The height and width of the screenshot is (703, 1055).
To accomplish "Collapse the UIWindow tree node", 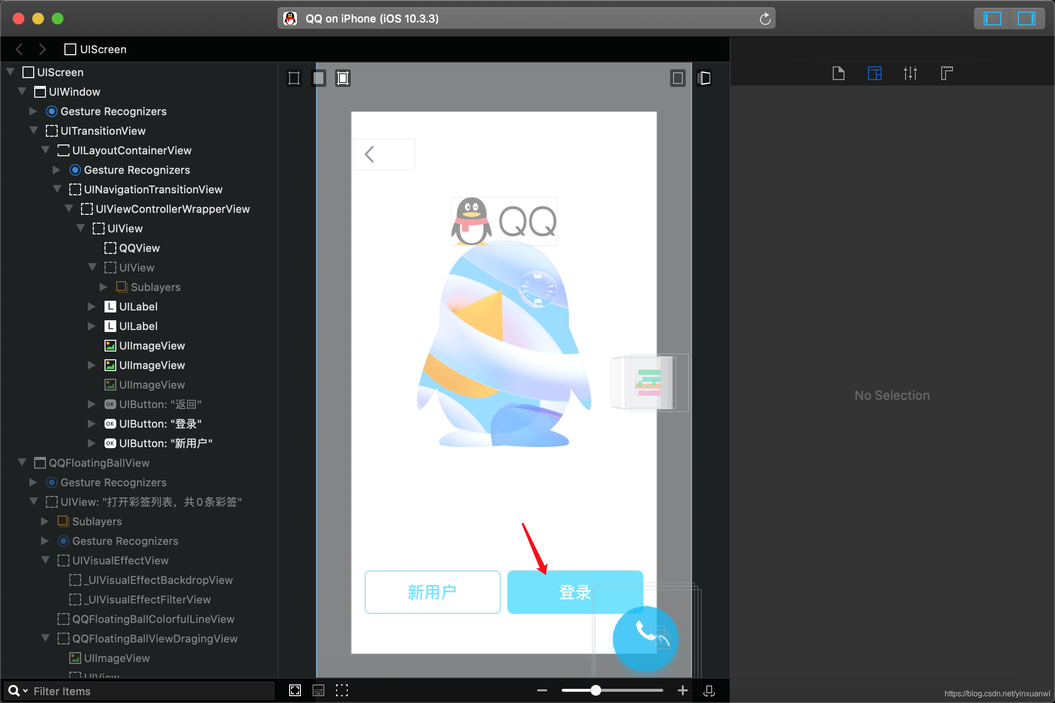I will [x=22, y=92].
